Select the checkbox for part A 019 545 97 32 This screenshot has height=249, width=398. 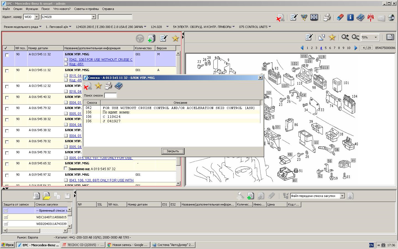(x=7, y=175)
